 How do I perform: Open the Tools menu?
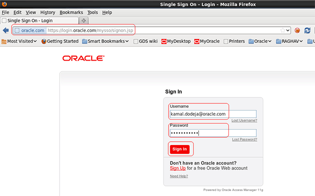click(93, 13)
